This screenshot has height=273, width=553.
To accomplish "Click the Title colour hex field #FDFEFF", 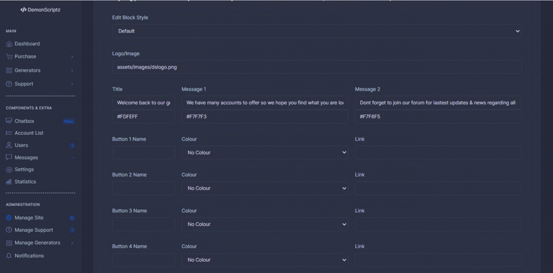I will point(143,117).
